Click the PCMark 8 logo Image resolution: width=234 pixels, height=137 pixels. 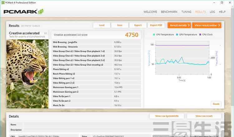pos(23,12)
